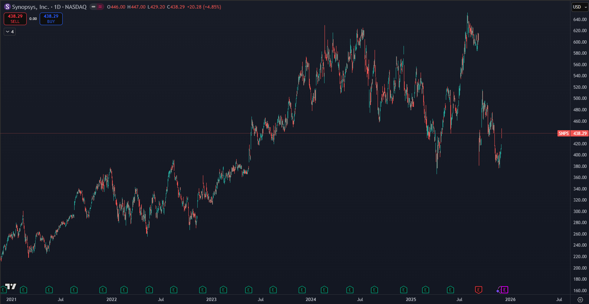Click the 2022 label on the time axis
The image size is (589, 304).
[x=112, y=300]
